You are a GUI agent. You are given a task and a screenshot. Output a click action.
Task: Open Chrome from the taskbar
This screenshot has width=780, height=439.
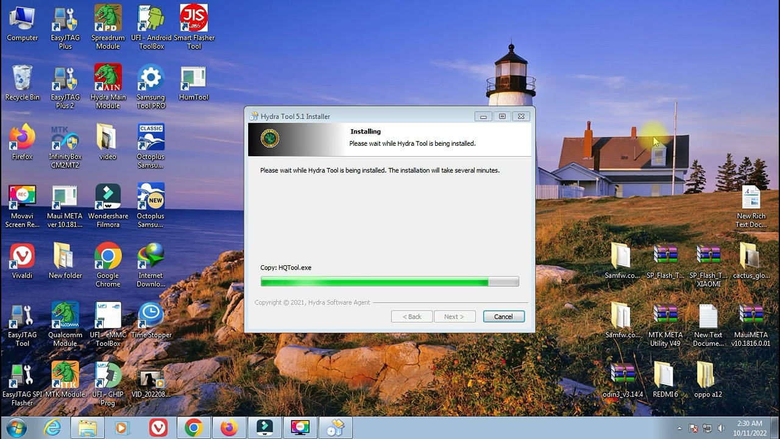pos(194,428)
